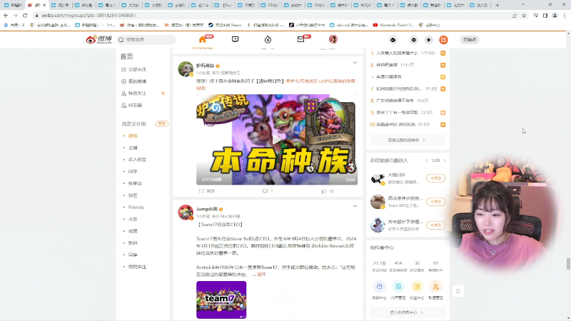Click the Weibo search box
The width and height of the screenshot is (571, 321).
[x=146, y=40]
